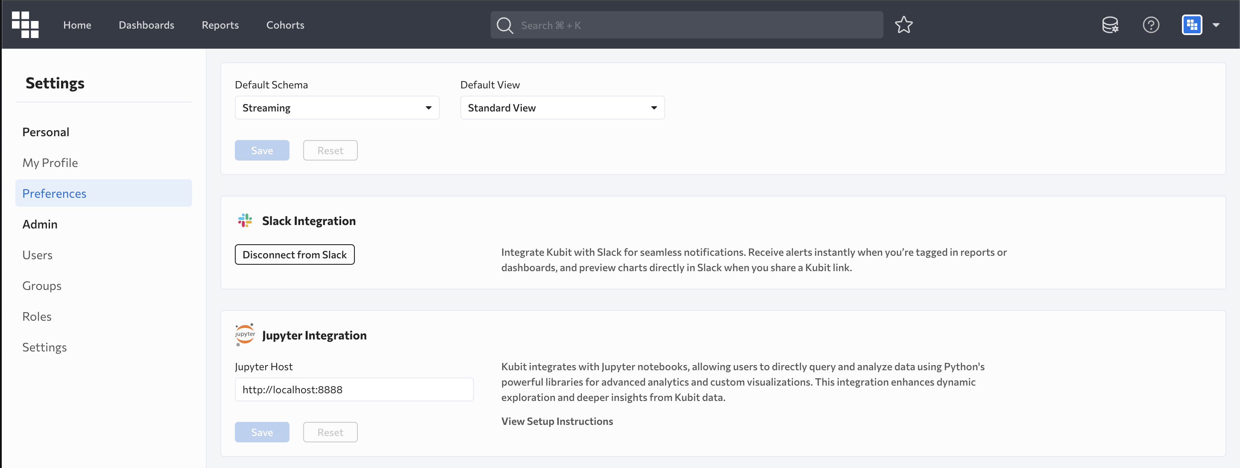The image size is (1240, 468).
Task: Open View Setup Instructions link
Action: 557,421
